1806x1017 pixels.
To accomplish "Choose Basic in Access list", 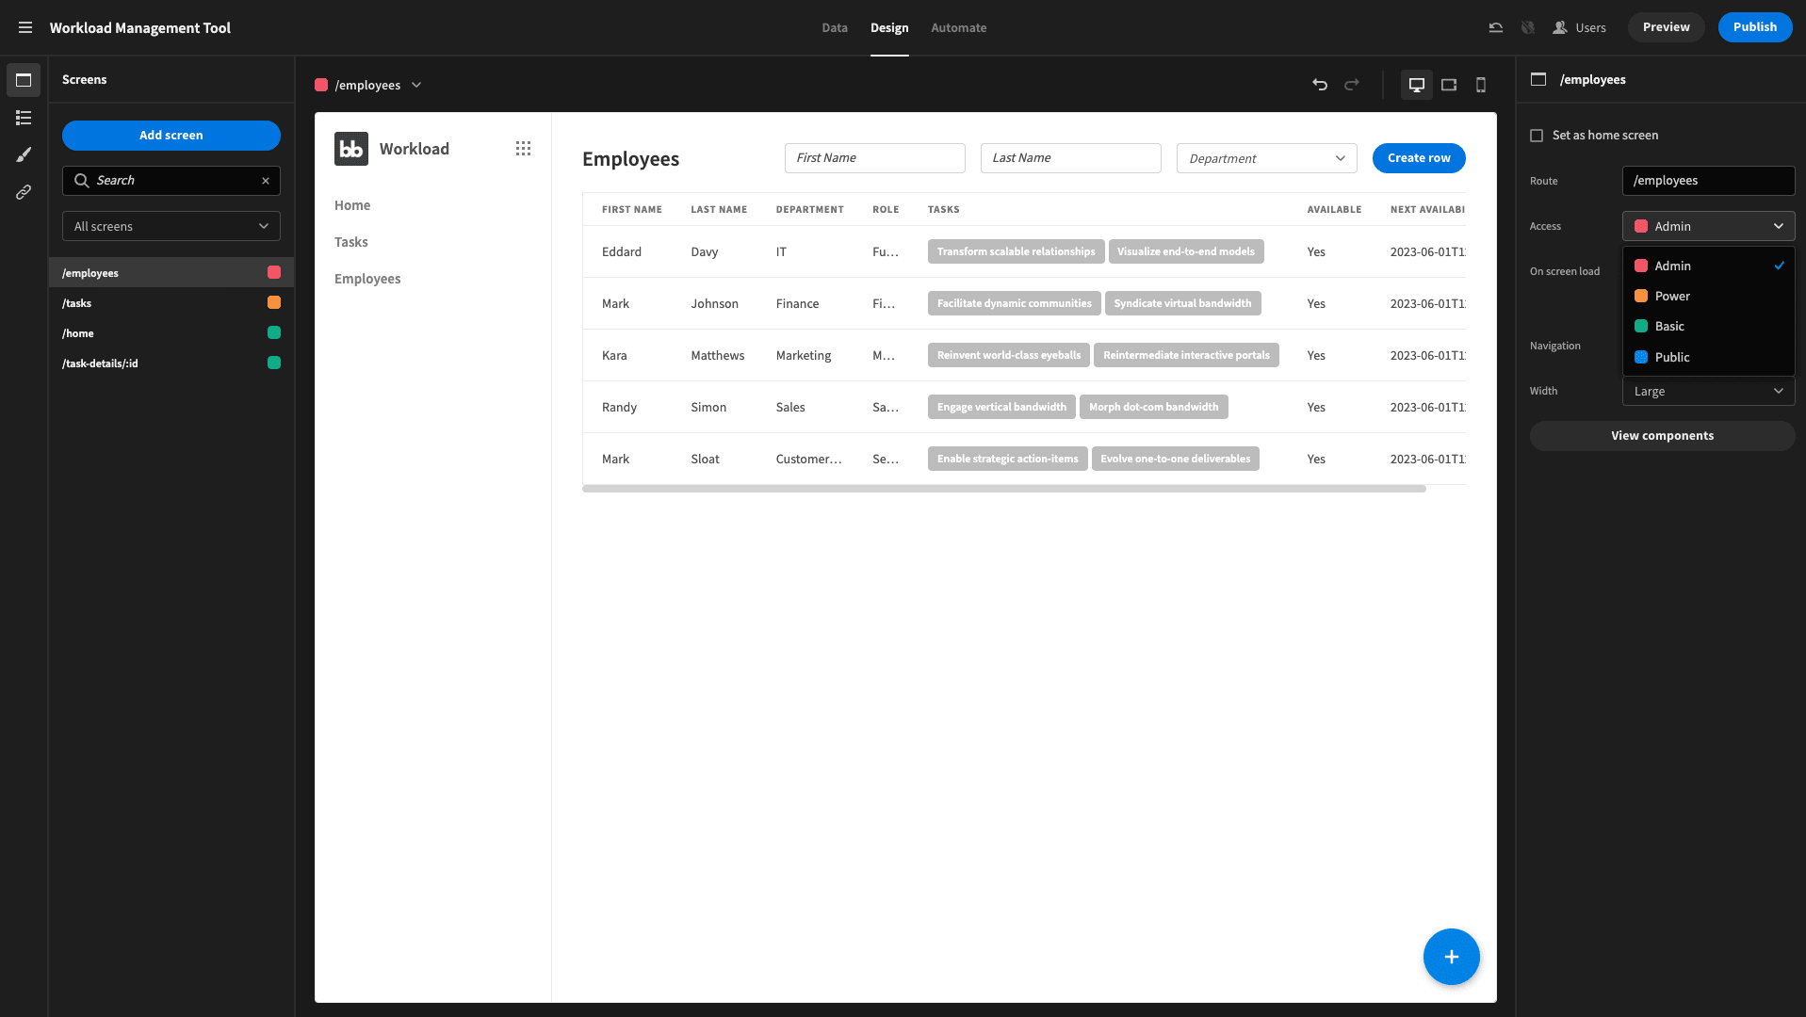I will coord(1709,326).
